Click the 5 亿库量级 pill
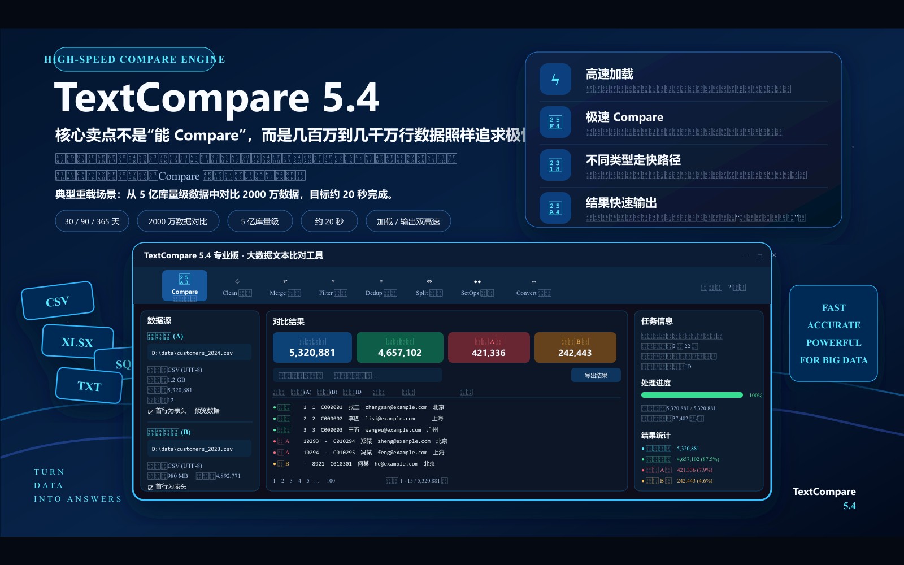The height and width of the screenshot is (565, 904). click(260, 221)
